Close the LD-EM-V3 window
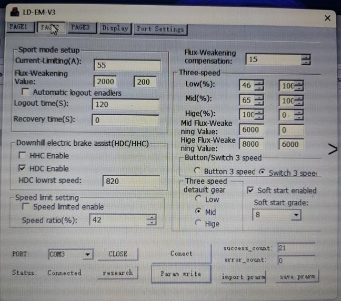The width and height of the screenshot is (341, 301). 327,18
